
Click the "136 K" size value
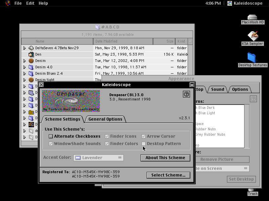169,54
